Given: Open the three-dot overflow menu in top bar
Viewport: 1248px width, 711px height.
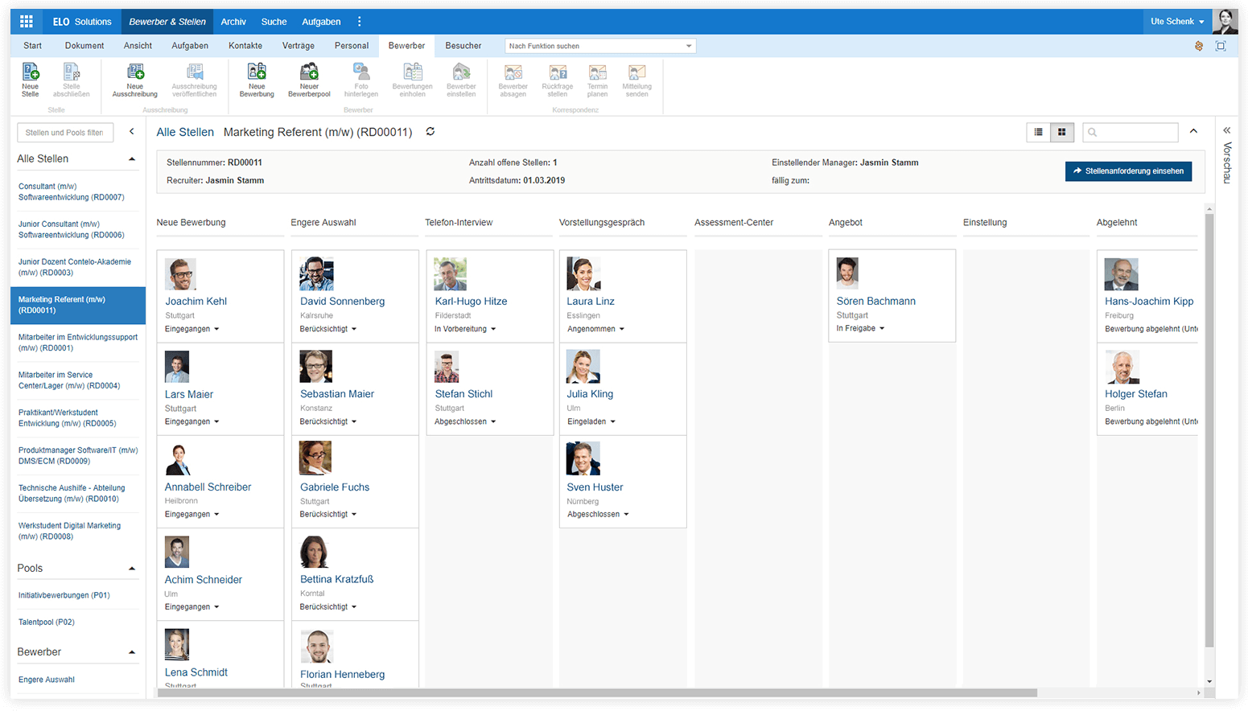Looking at the screenshot, I should [360, 22].
